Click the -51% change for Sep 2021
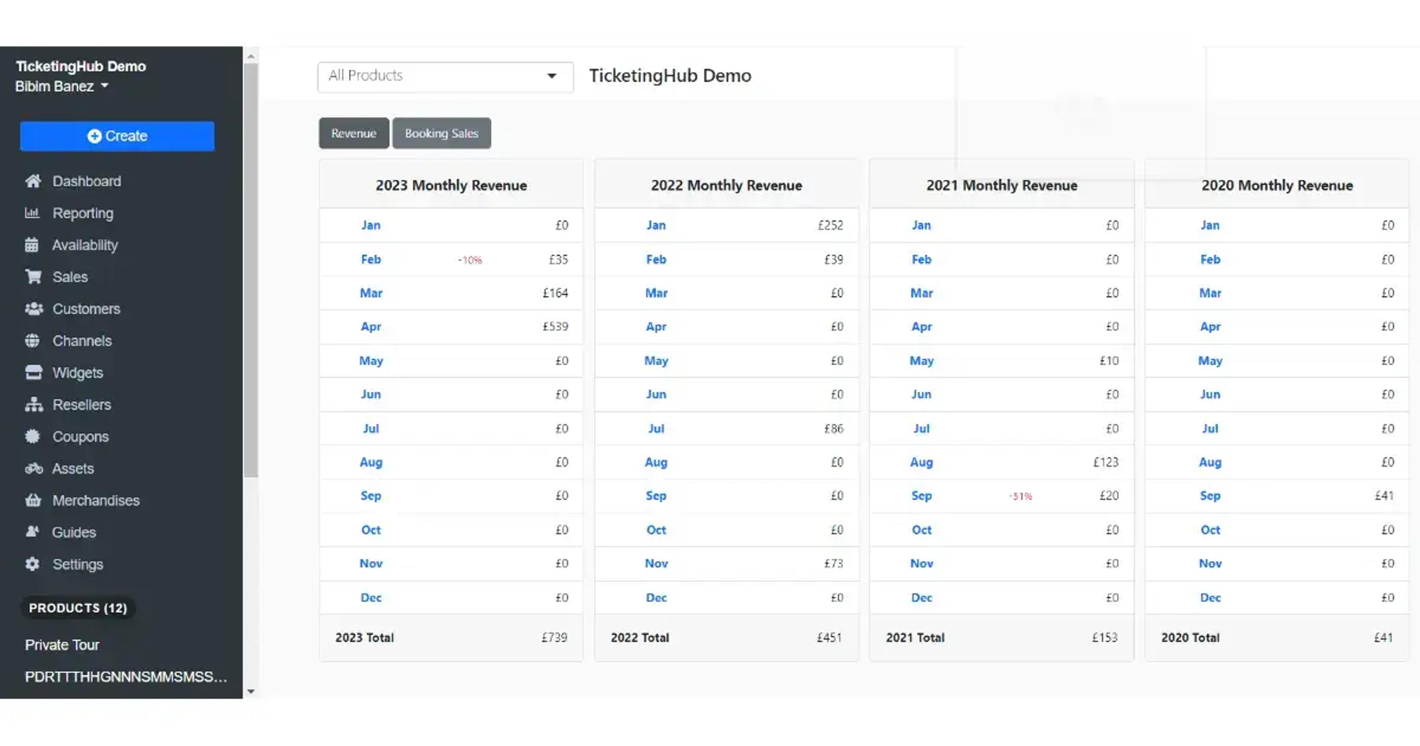This screenshot has width=1420, height=746. click(x=1020, y=497)
